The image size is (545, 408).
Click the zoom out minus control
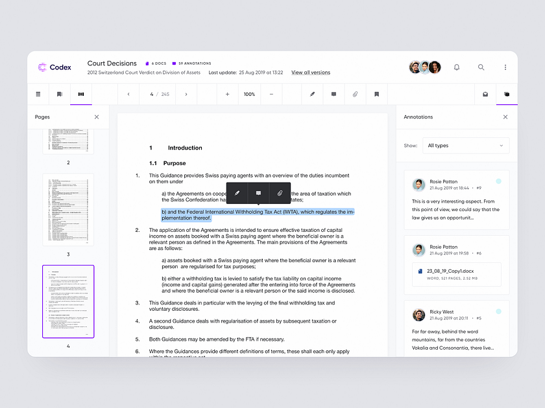point(271,94)
